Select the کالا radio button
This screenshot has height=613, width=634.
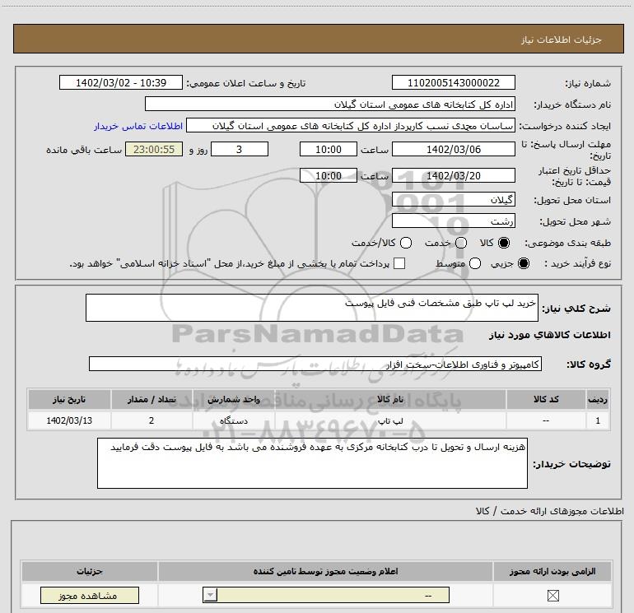click(504, 243)
